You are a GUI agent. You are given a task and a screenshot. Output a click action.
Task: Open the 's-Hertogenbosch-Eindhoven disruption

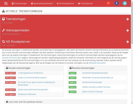tap(30, 73)
